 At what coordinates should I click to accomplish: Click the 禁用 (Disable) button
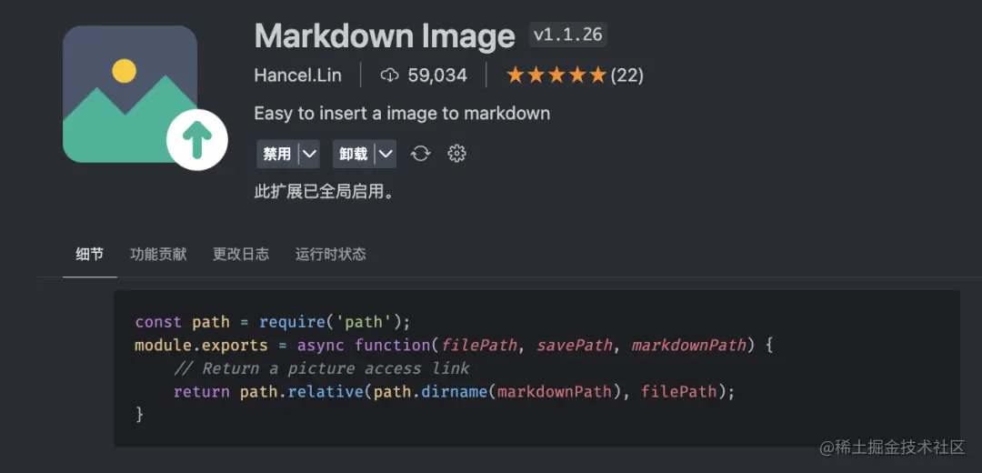pyautogui.click(x=276, y=154)
